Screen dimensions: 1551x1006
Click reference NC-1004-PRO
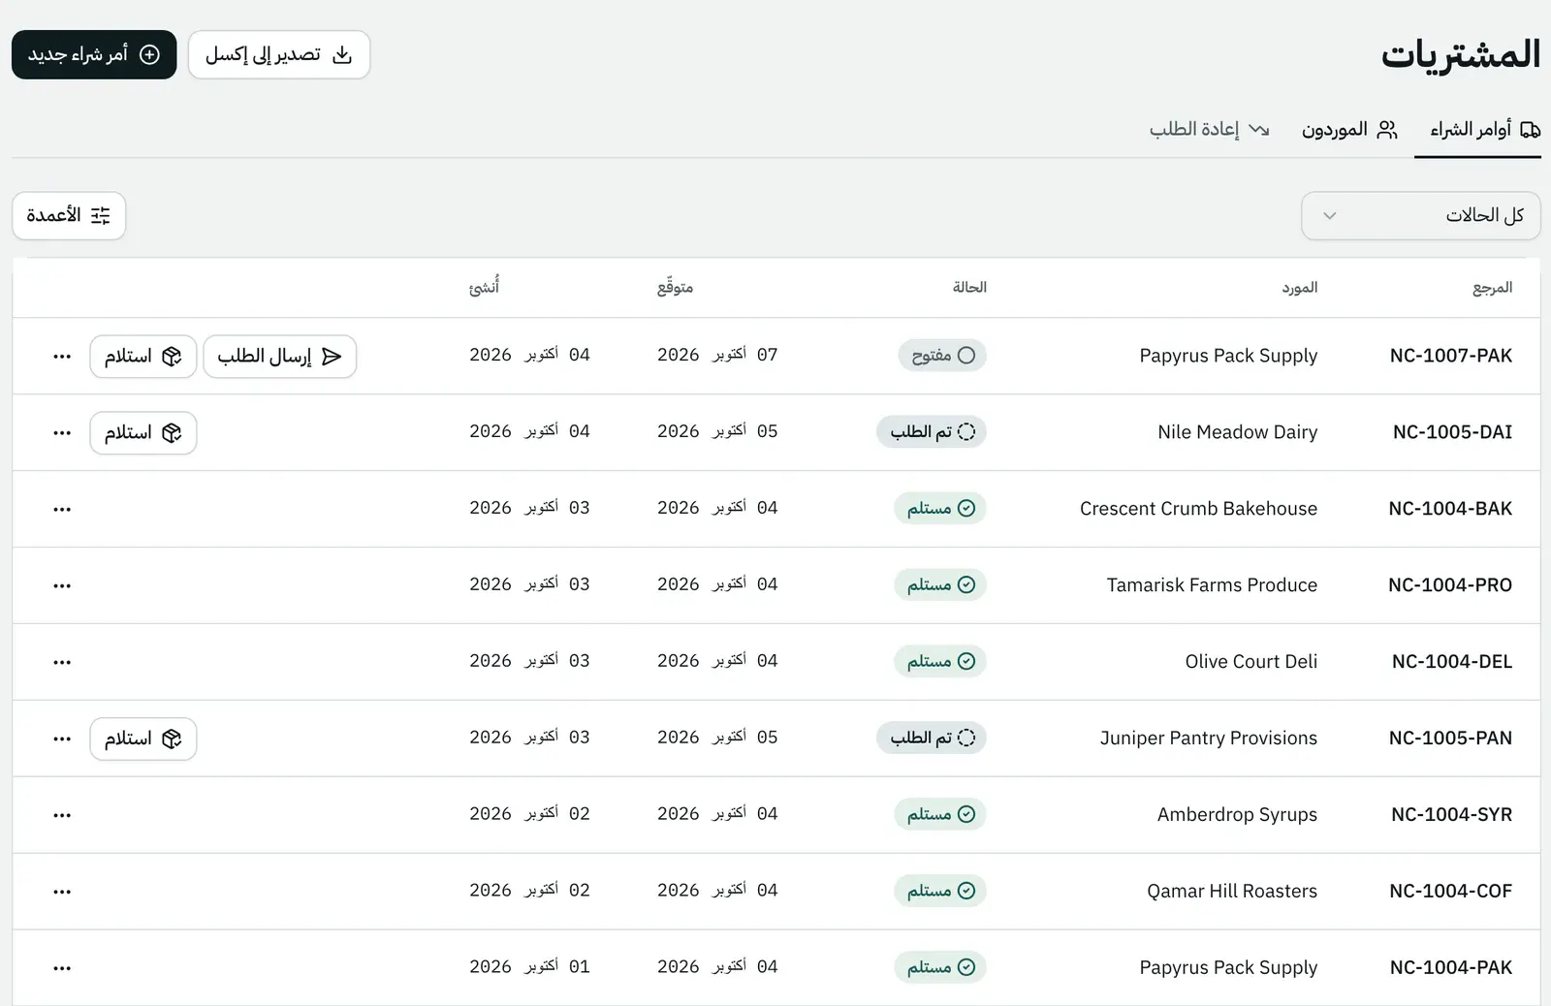pyautogui.click(x=1450, y=585)
